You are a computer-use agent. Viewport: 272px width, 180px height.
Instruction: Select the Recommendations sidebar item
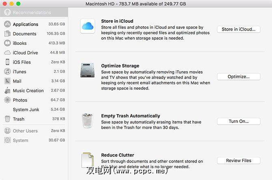(x=34, y=13)
